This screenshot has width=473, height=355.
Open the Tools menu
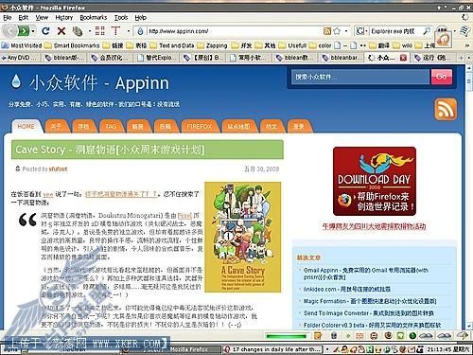tap(121, 18)
